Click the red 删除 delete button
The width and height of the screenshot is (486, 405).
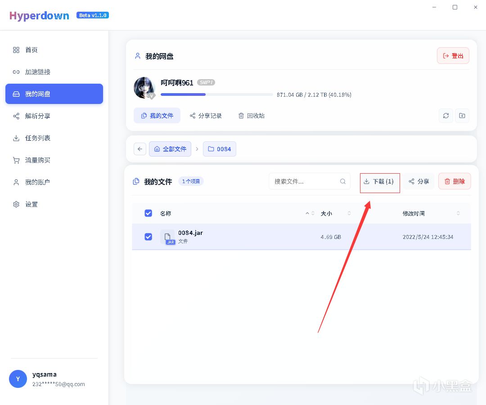[x=454, y=181]
